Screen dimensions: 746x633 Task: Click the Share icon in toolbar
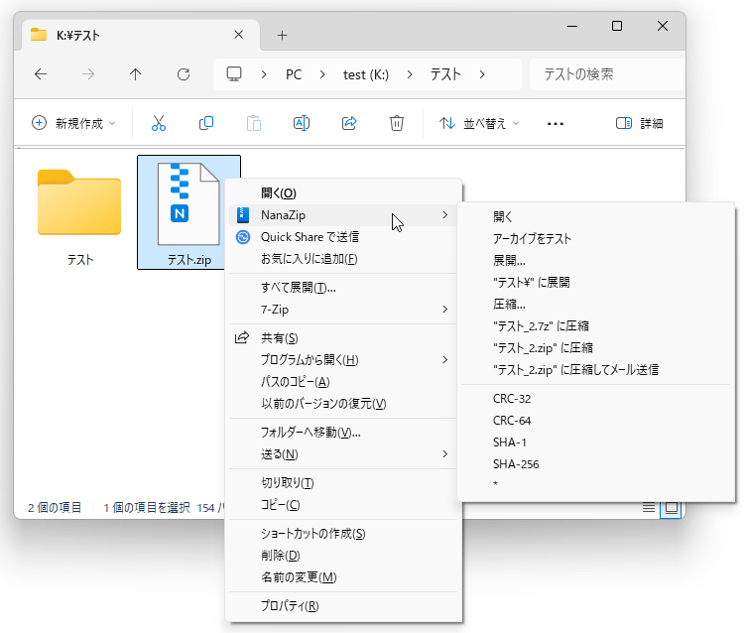click(x=349, y=123)
